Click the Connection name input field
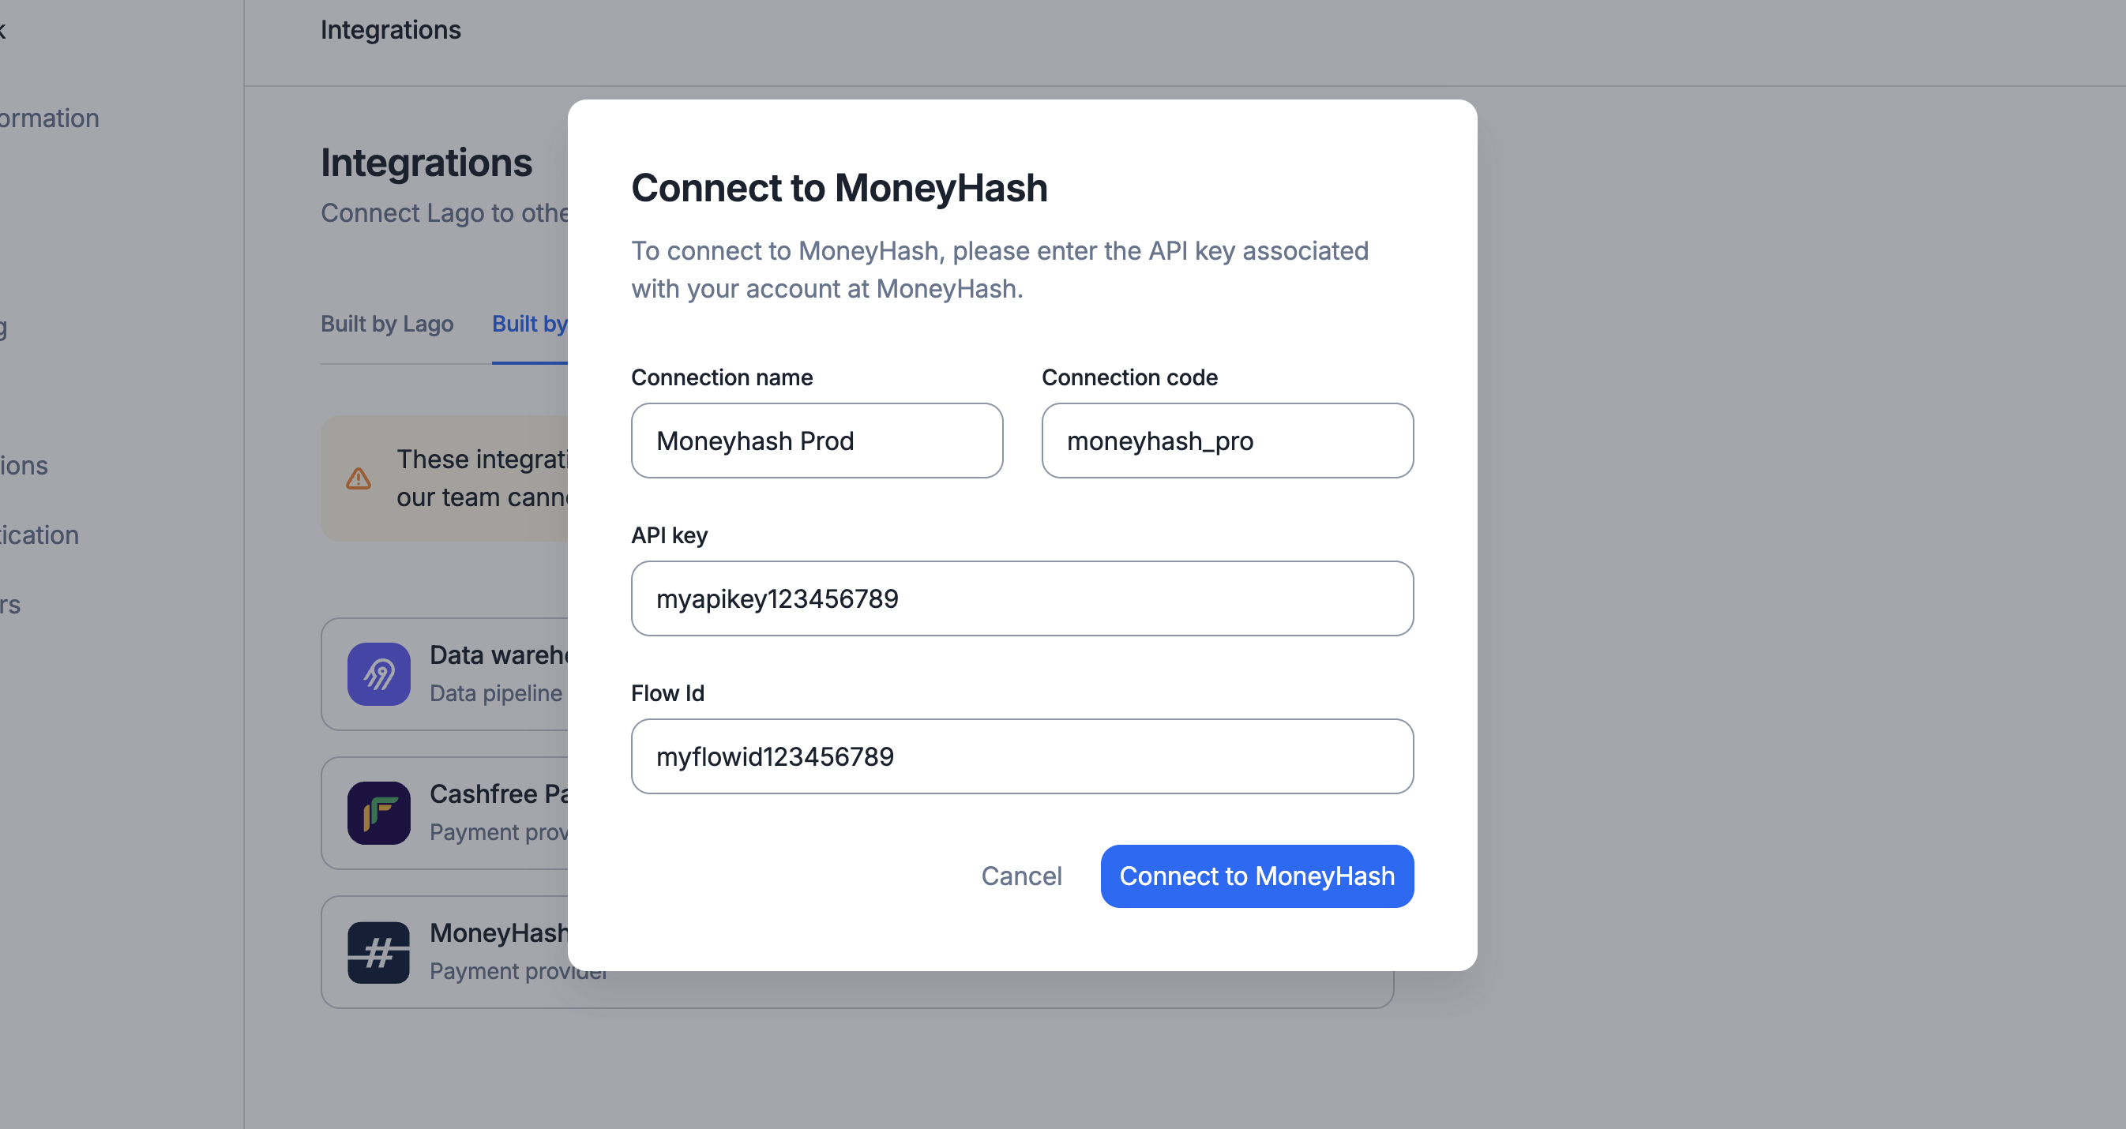Viewport: 2126px width, 1129px height. click(x=817, y=441)
